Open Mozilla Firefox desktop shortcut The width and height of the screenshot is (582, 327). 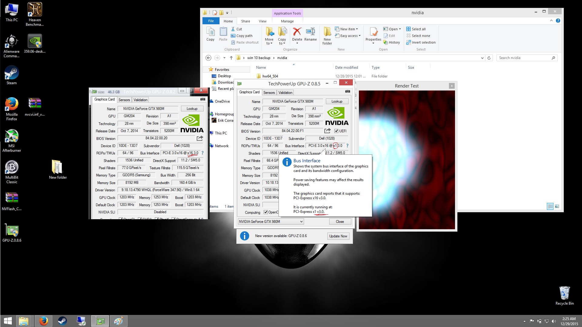pos(12,109)
